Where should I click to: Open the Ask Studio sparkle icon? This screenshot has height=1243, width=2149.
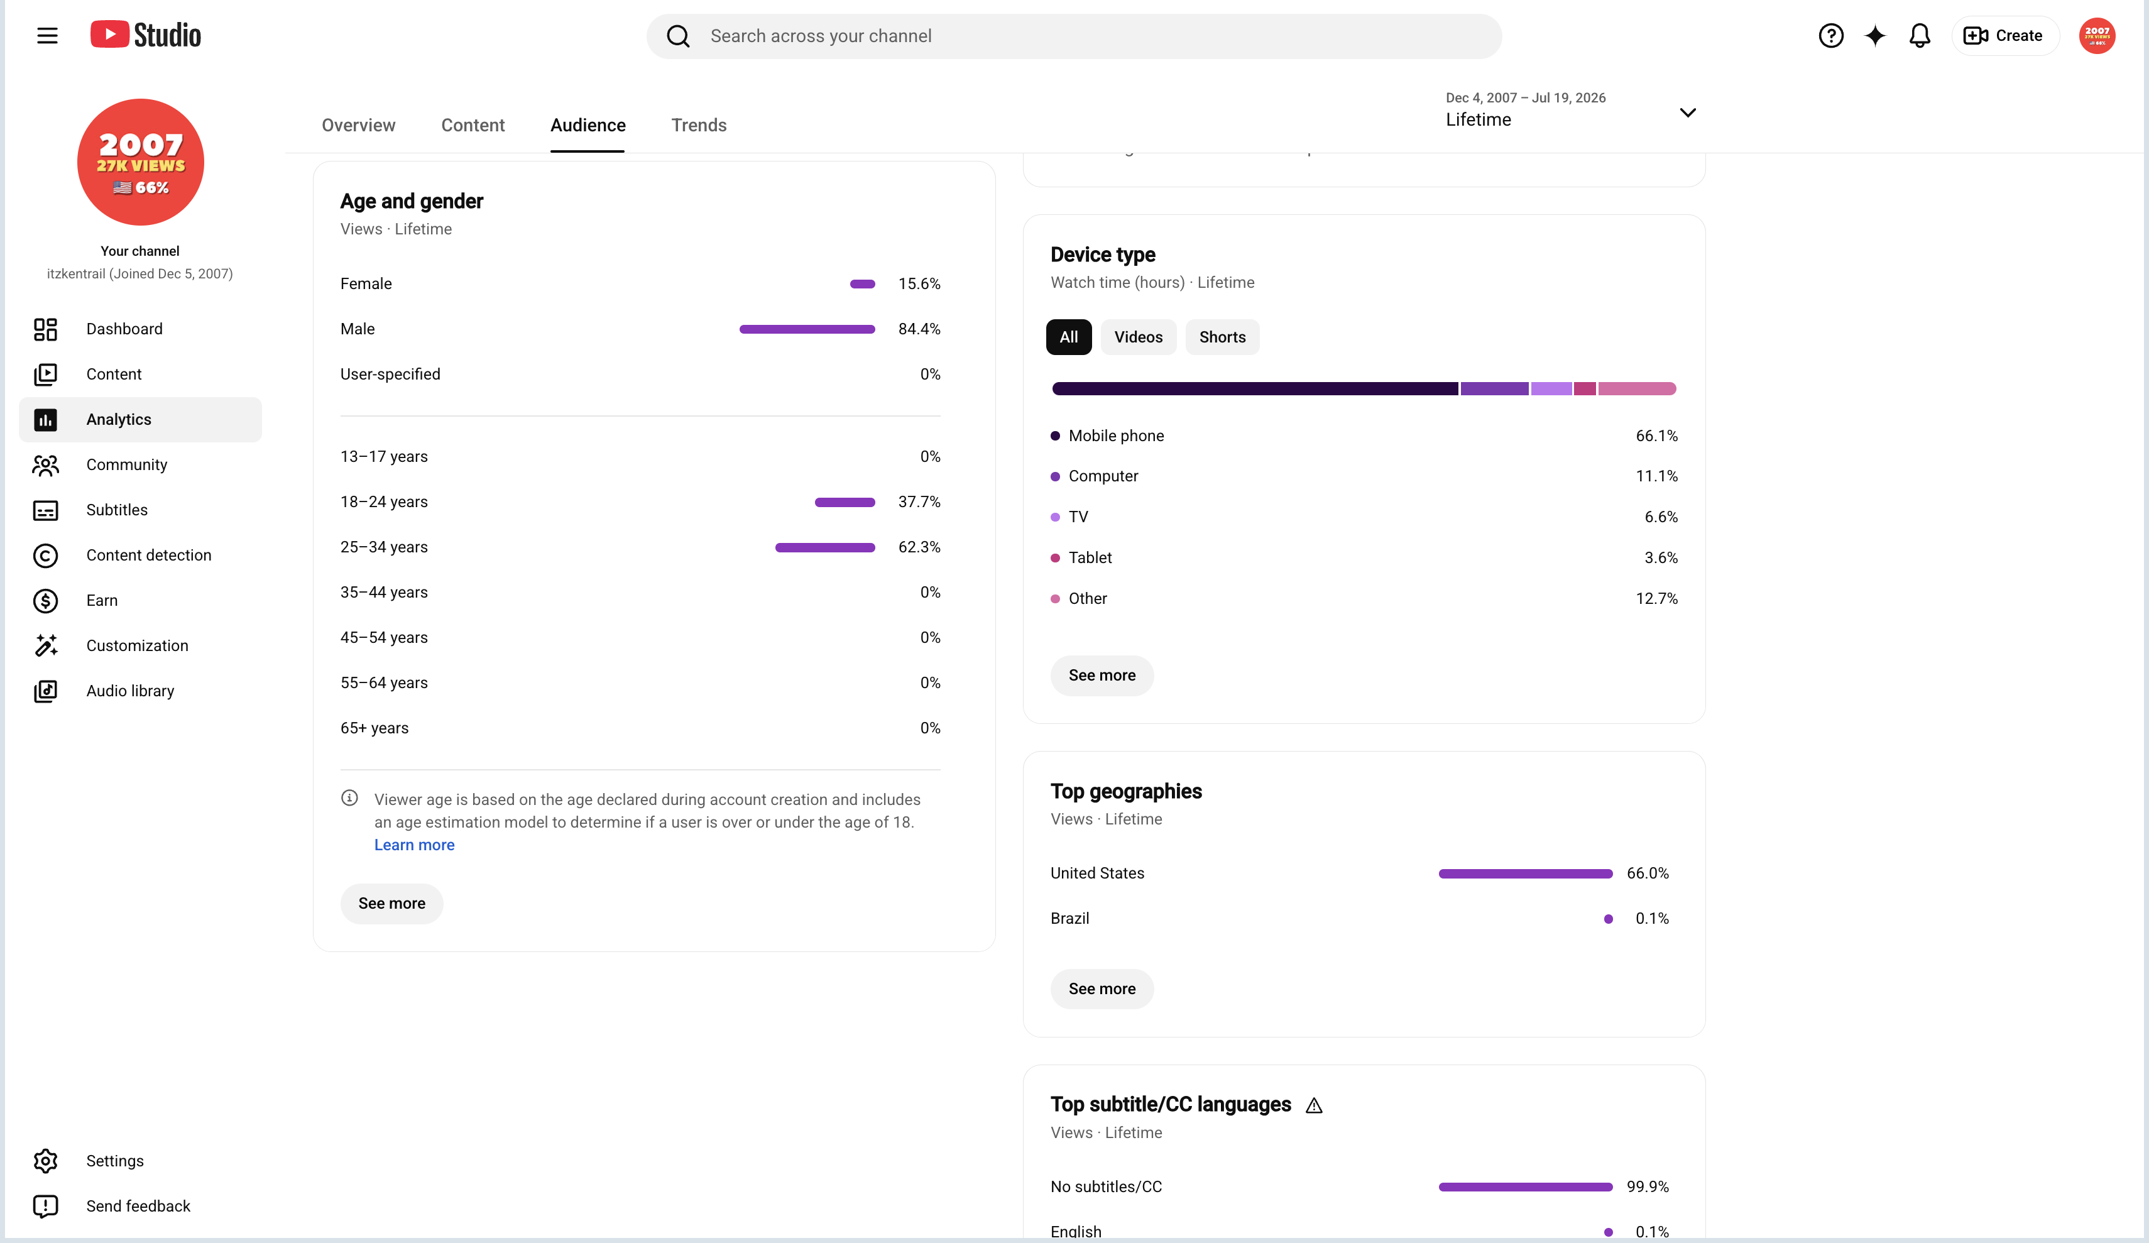[1874, 36]
